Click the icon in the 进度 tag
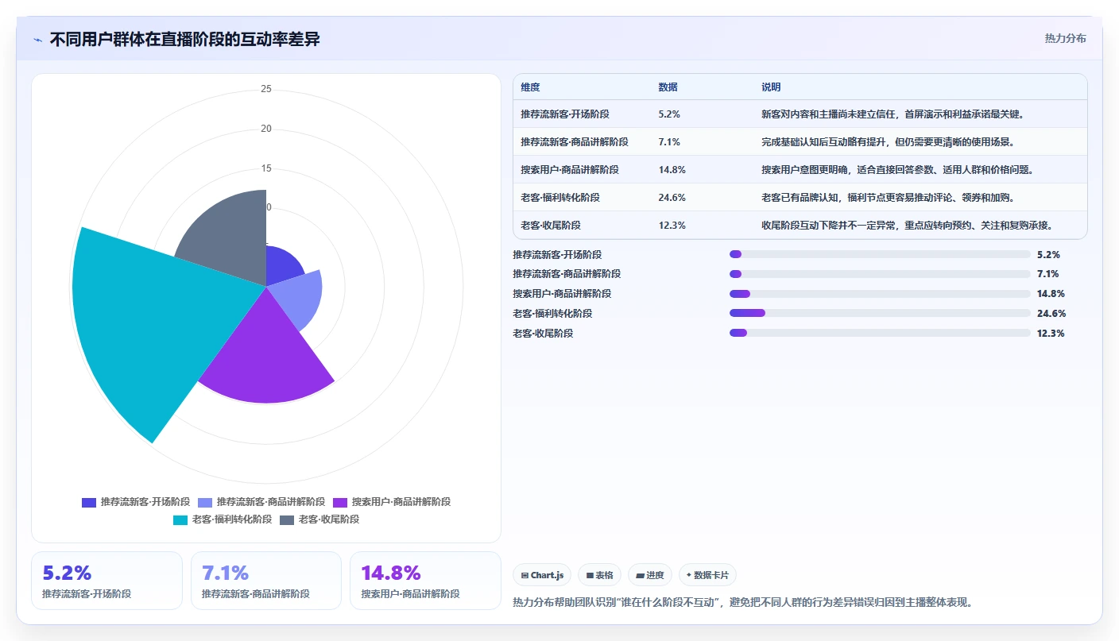1119x641 pixels. (640, 575)
